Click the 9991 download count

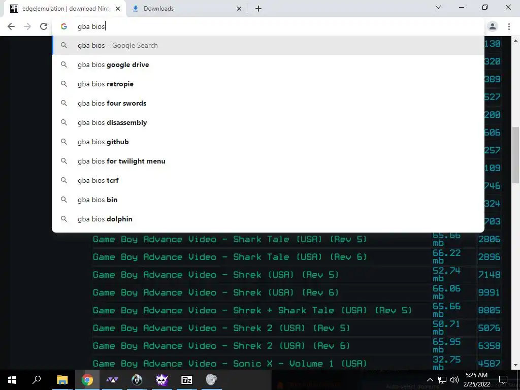pos(489,292)
